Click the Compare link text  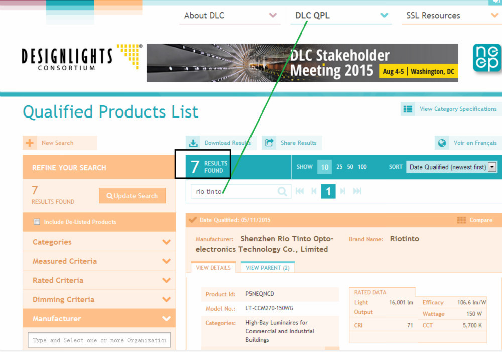(x=481, y=220)
